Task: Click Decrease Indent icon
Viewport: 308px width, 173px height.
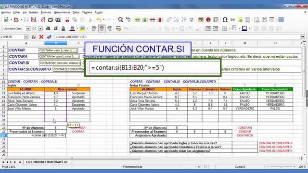Action: (x=216, y=29)
